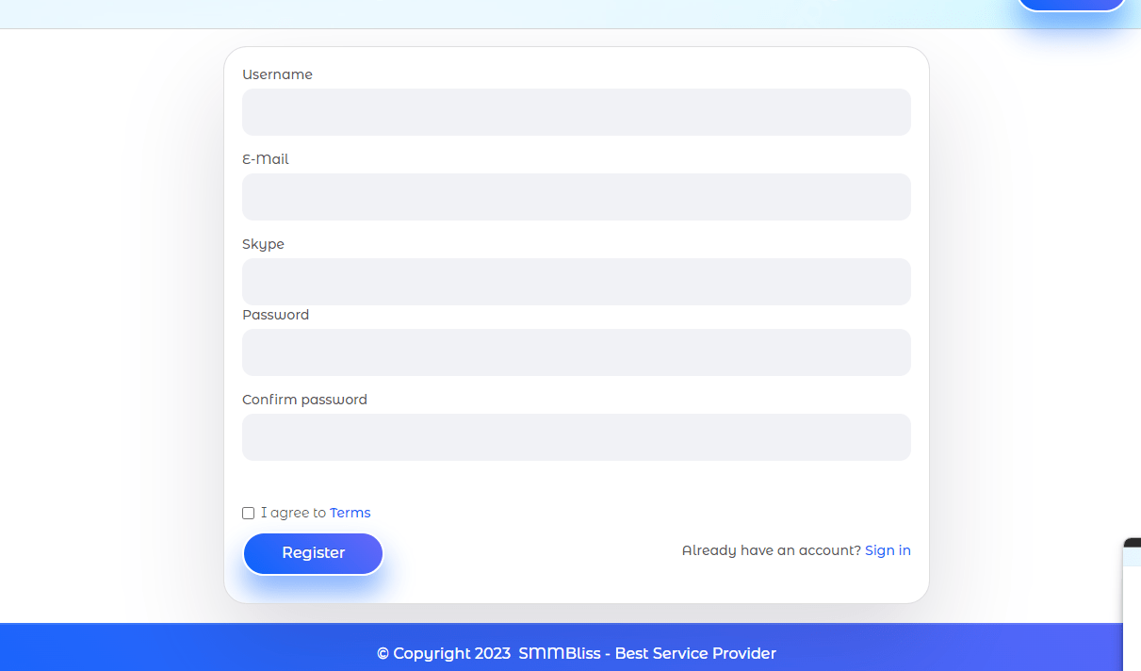The image size is (1141, 671).
Task: Click the "Already have an account?" text
Action: (771, 550)
